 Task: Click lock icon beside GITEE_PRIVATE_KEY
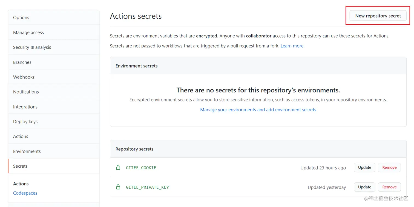[118, 187]
